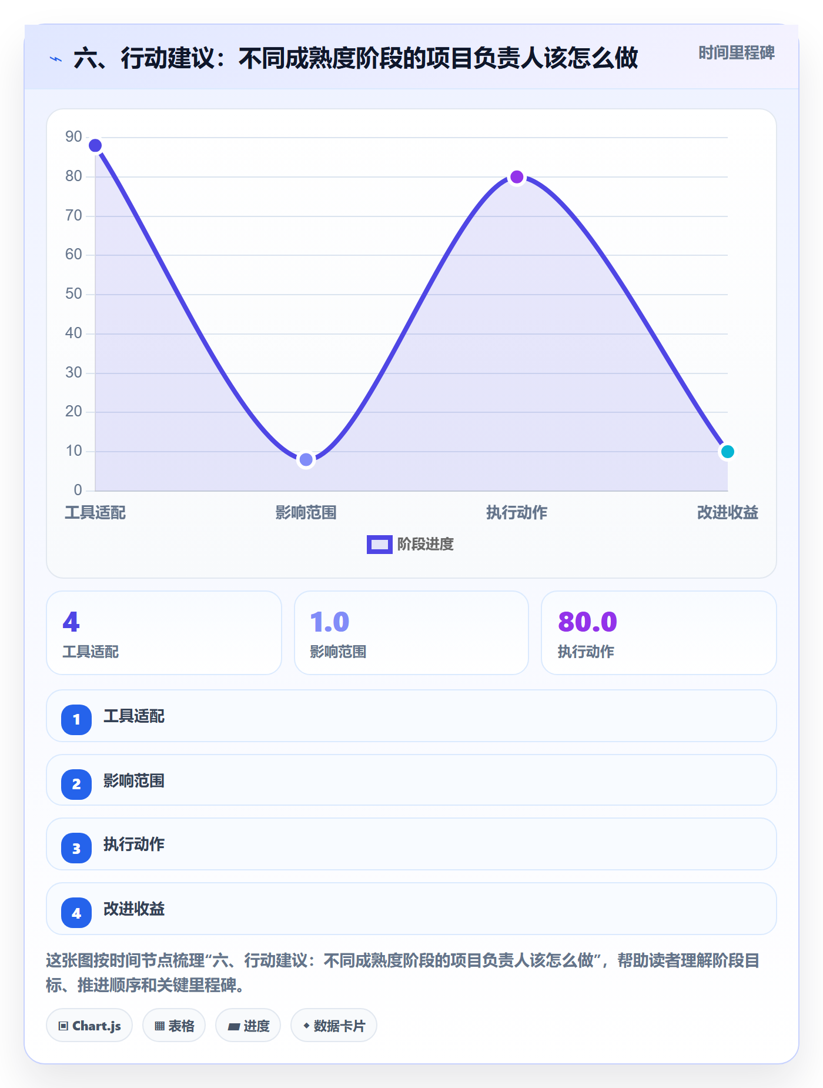The image size is (823, 1088).
Task: Click the number 3 badge for 执行动作
Action: (x=76, y=848)
